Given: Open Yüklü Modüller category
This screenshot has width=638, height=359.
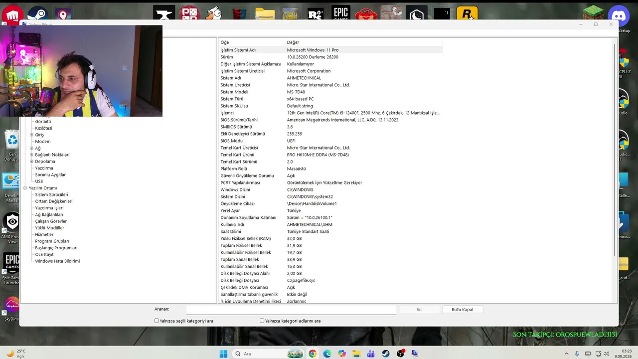Looking at the screenshot, I should [x=49, y=228].
